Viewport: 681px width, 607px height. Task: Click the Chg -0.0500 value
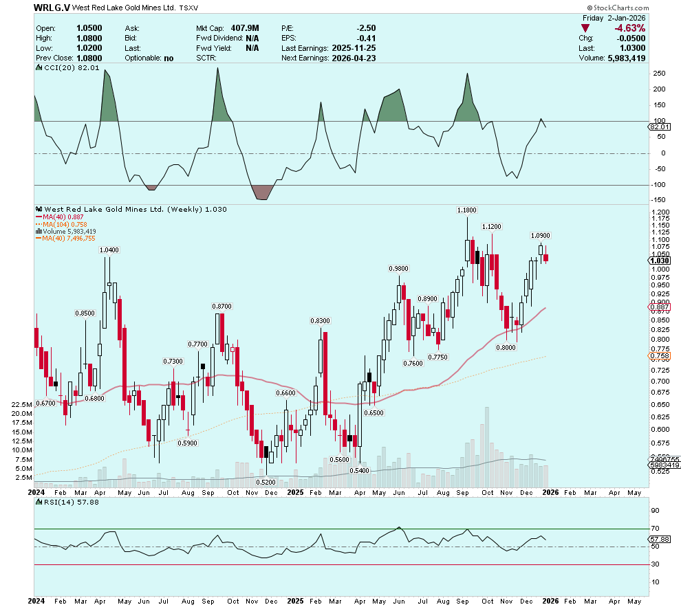point(631,38)
